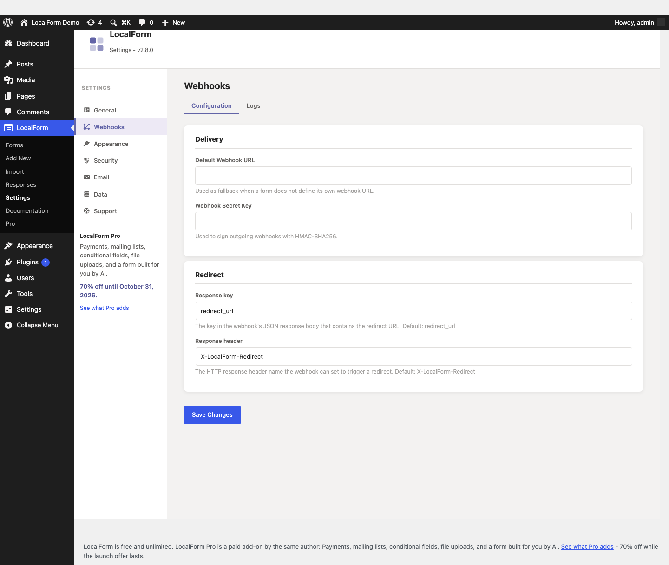Click the Media icon in sidebar
The height and width of the screenshot is (565, 669).
(x=8, y=80)
